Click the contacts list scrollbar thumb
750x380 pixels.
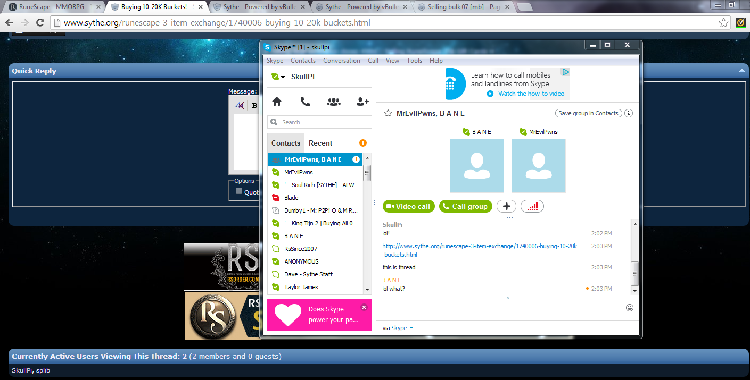pyautogui.click(x=367, y=173)
